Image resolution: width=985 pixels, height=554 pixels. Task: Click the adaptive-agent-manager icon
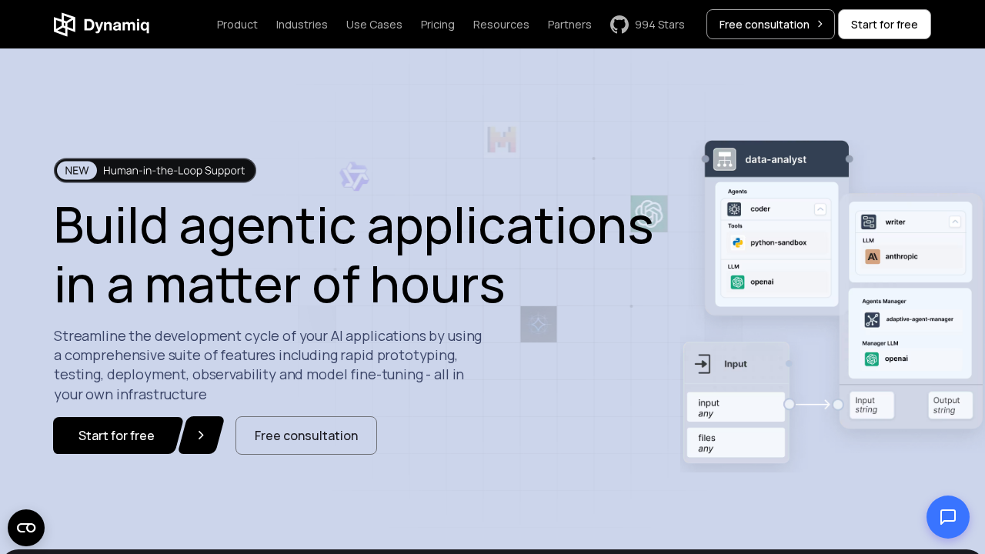coord(872,320)
